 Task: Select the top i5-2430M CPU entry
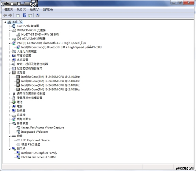click(50, 77)
